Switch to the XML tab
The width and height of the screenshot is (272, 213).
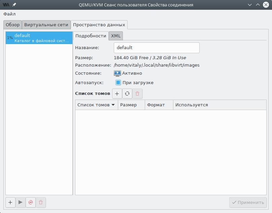click(x=116, y=36)
